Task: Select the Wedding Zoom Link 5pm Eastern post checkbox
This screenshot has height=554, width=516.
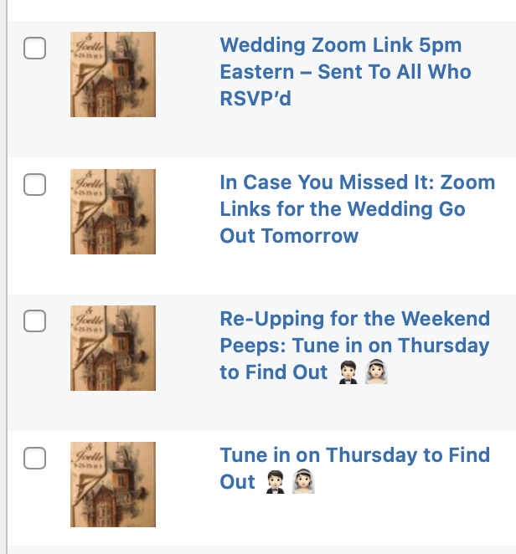Action: (x=34, y=49)
